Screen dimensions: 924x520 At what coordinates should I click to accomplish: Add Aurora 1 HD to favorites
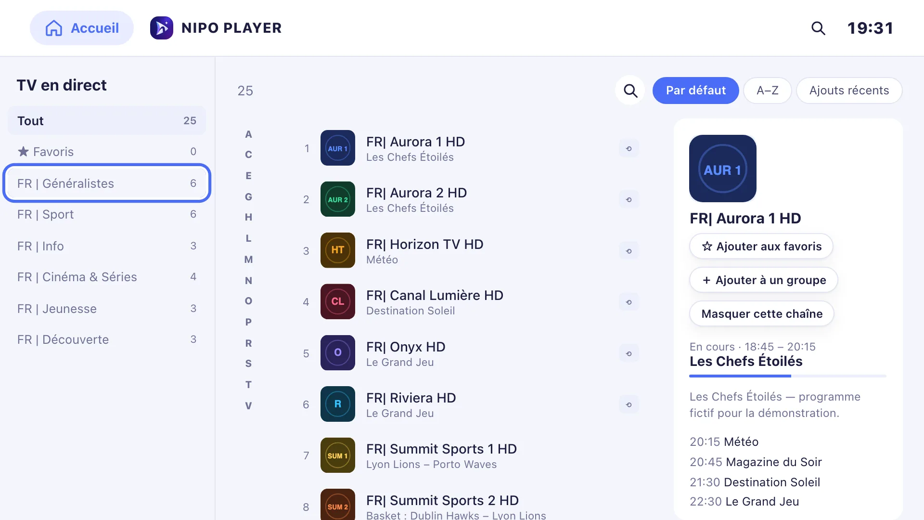pos(761,247)
